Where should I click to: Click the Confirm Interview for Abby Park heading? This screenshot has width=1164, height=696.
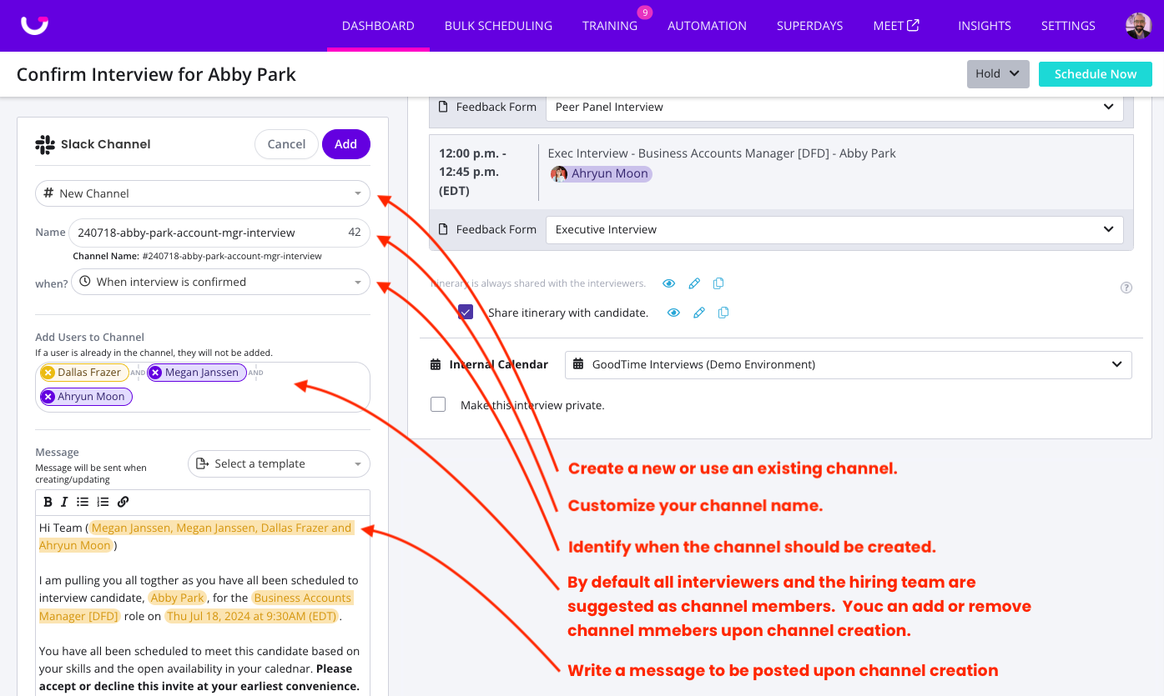156,74
